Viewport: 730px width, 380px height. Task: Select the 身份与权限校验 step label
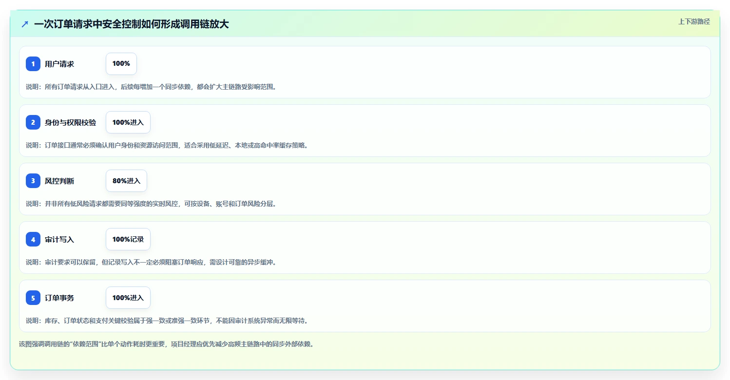[70, 122]
